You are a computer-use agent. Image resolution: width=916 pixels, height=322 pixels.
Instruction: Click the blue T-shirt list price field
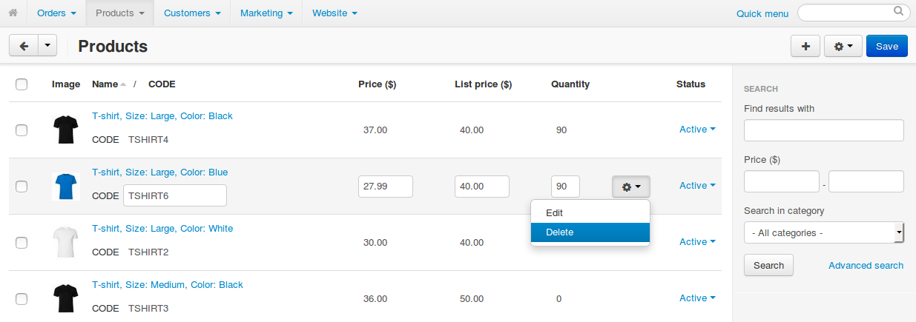[482, 187]
